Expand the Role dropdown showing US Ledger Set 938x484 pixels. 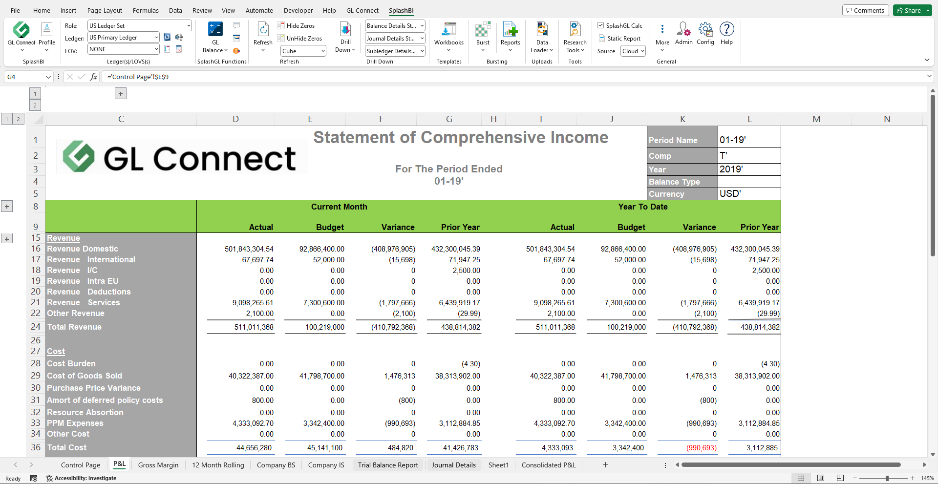pyautogui.click(x=189, y=26)
